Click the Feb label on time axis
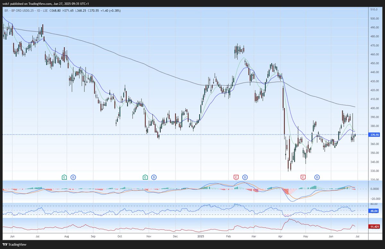385x249 pixels. [228, 236]
